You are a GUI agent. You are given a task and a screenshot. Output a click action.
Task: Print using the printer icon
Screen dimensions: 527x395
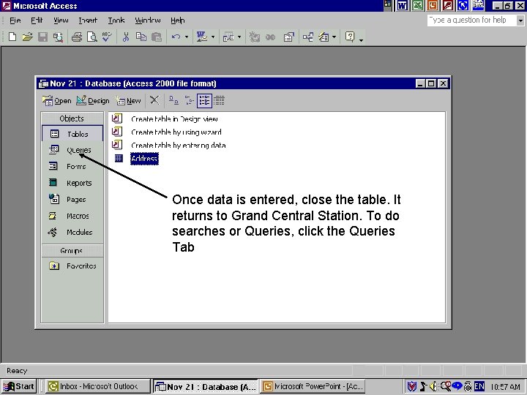[x=77, y=37]
